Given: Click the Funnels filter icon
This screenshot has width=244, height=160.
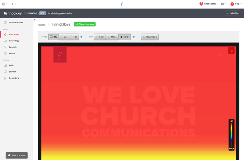Looking at the screenshot, I should (x=5, y=47).
